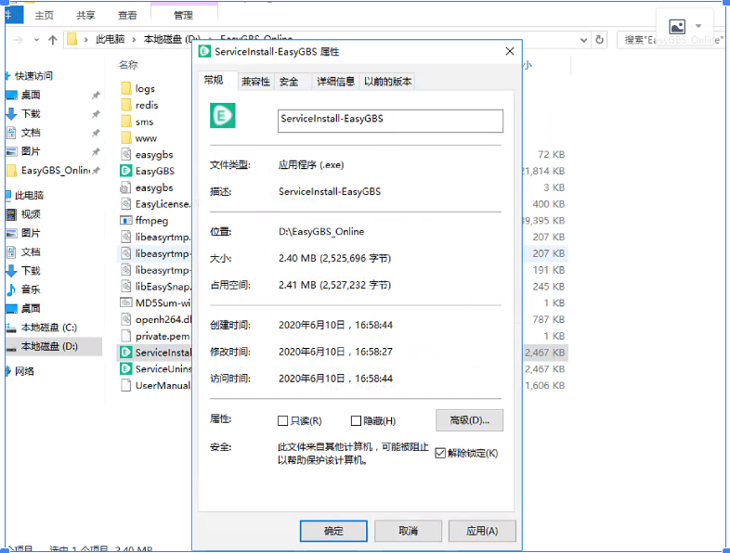
Task: Click the Explorer search box
Action: (671, 40)
